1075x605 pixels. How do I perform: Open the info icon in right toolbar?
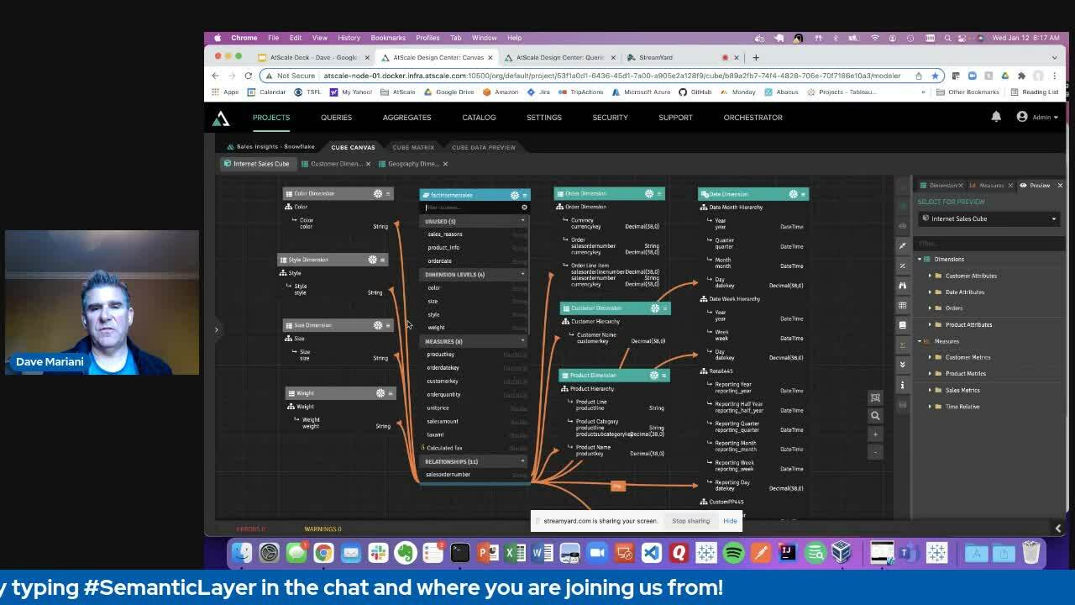pyautogui.click(x=903, y=384)
